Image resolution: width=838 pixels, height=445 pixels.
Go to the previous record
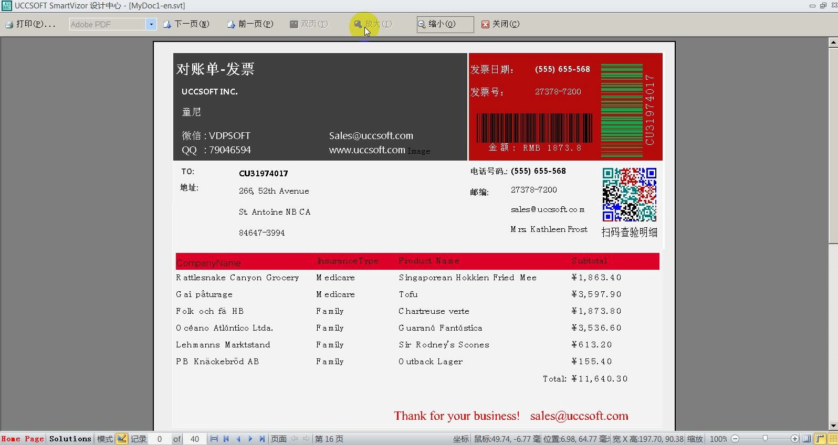238,439
